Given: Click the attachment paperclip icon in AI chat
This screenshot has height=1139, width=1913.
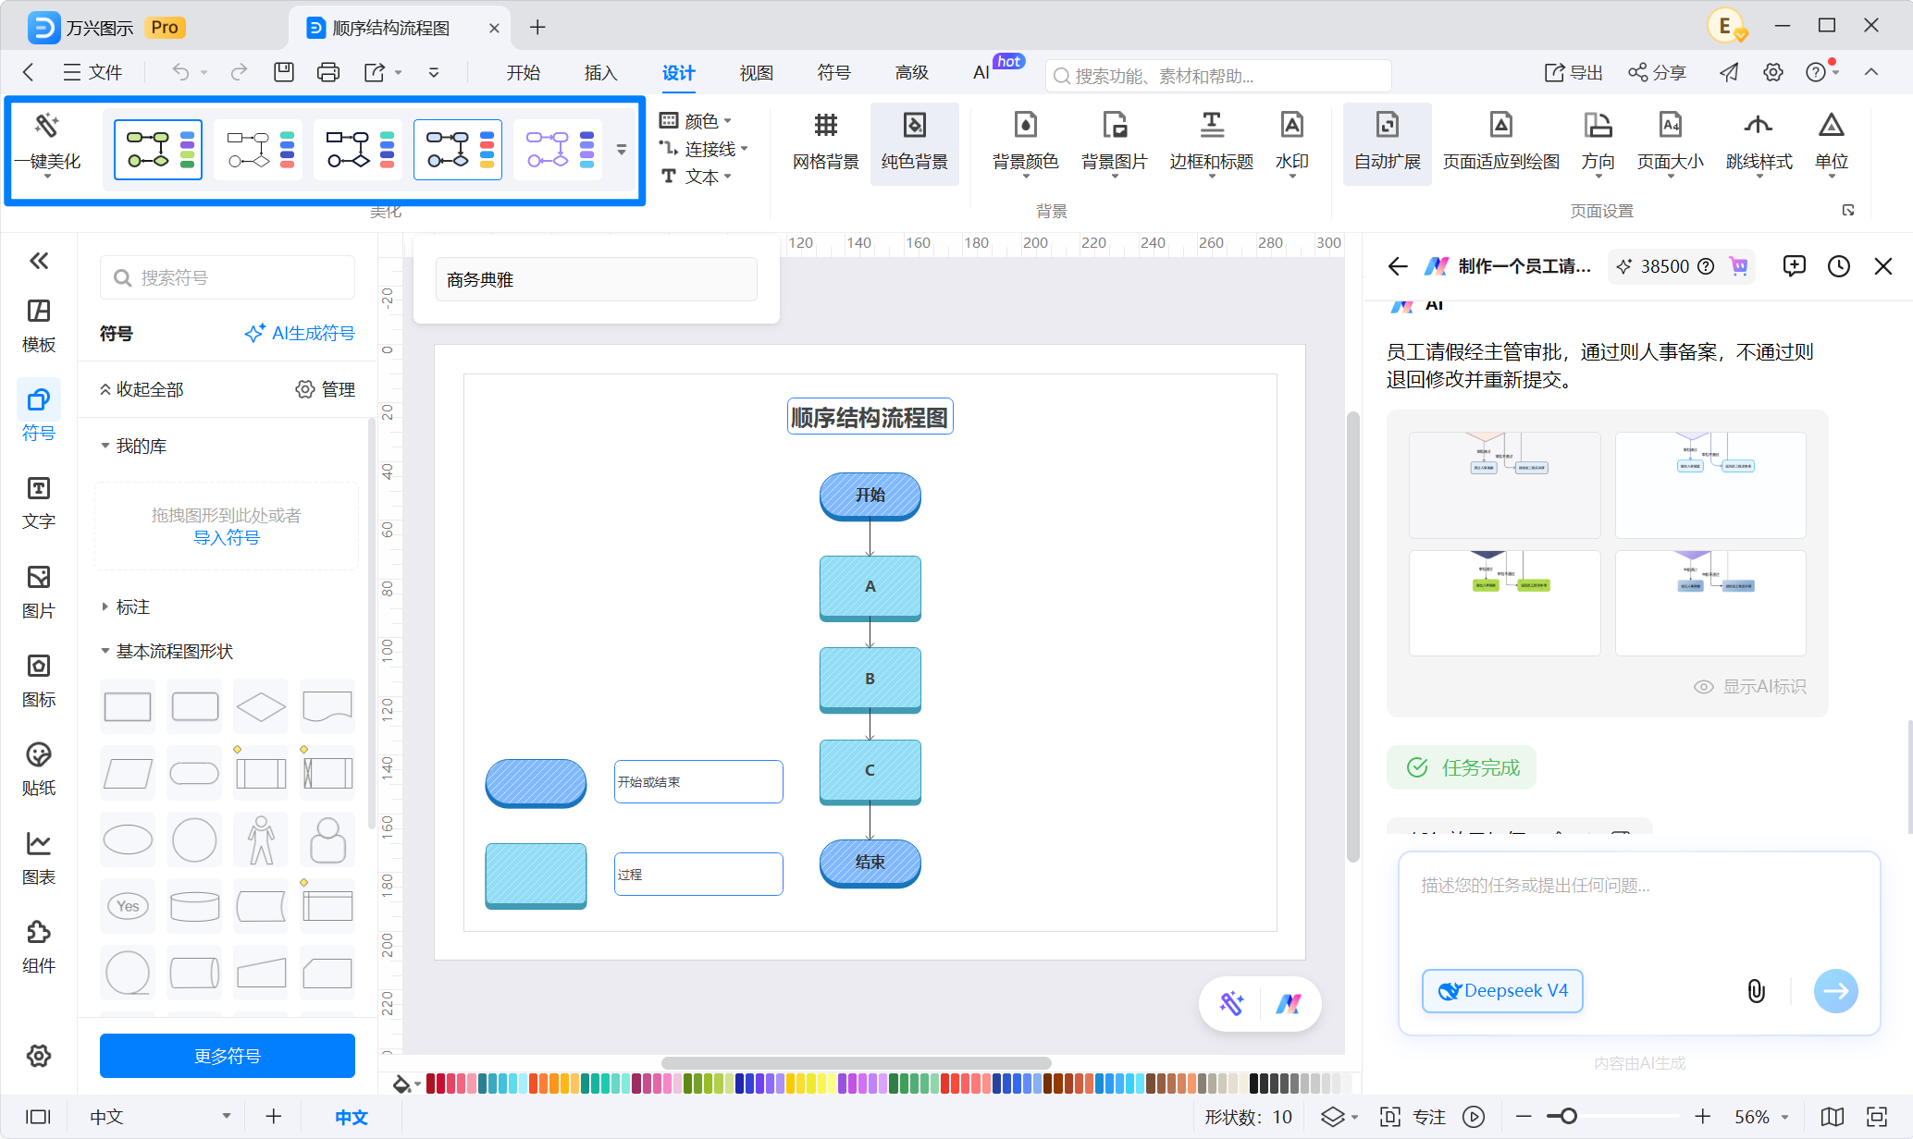Looking at the screenshot, I should 1756,991.
